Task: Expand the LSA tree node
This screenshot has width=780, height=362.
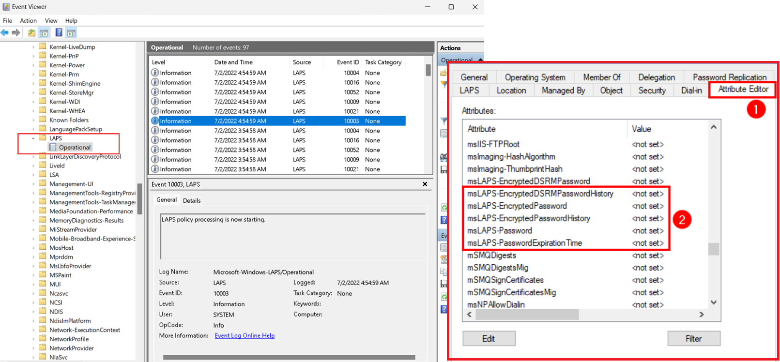Action: click(33, 175)
